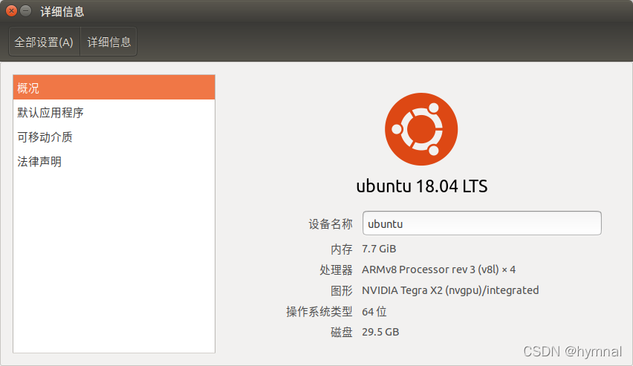The width and height of the screenshot is (633, 366).
Task: Open 法律声明 in the sidebar
Action: pos(114,162)
